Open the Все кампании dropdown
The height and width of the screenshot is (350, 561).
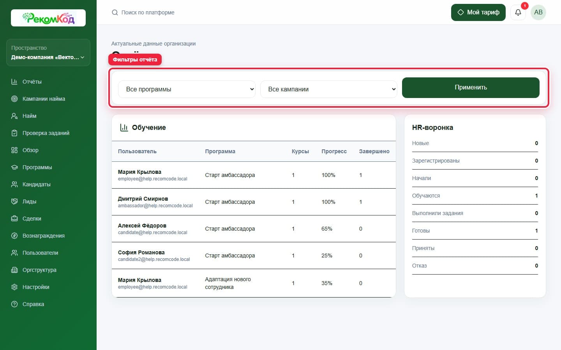[329, 89]
